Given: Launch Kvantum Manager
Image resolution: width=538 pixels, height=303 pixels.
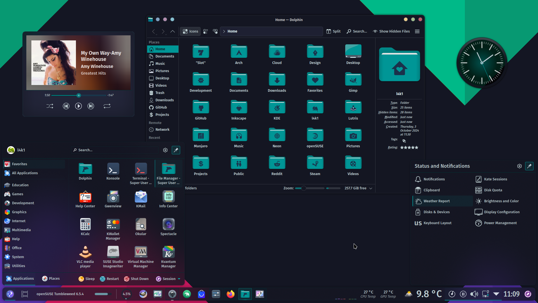Looking at the screenshot, I should pos(168,257).
